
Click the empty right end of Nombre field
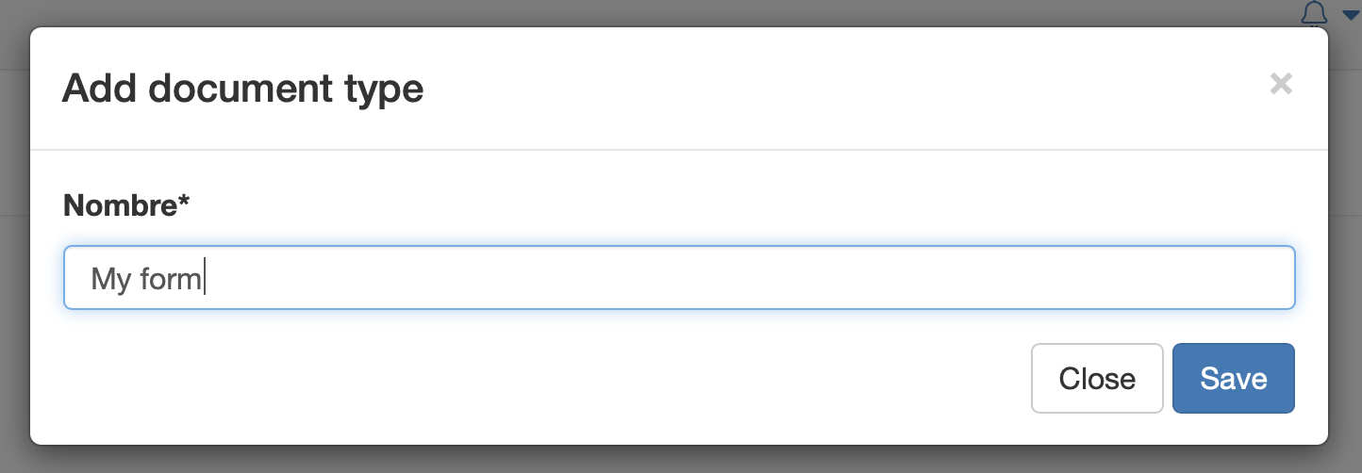click(1132, 278)
